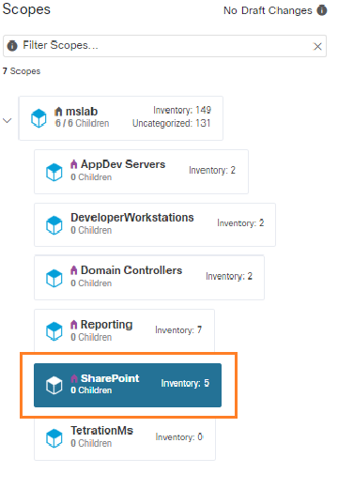Click the purple house icon next to AppDev Servers
338x489 pixels.
point(74,164)
